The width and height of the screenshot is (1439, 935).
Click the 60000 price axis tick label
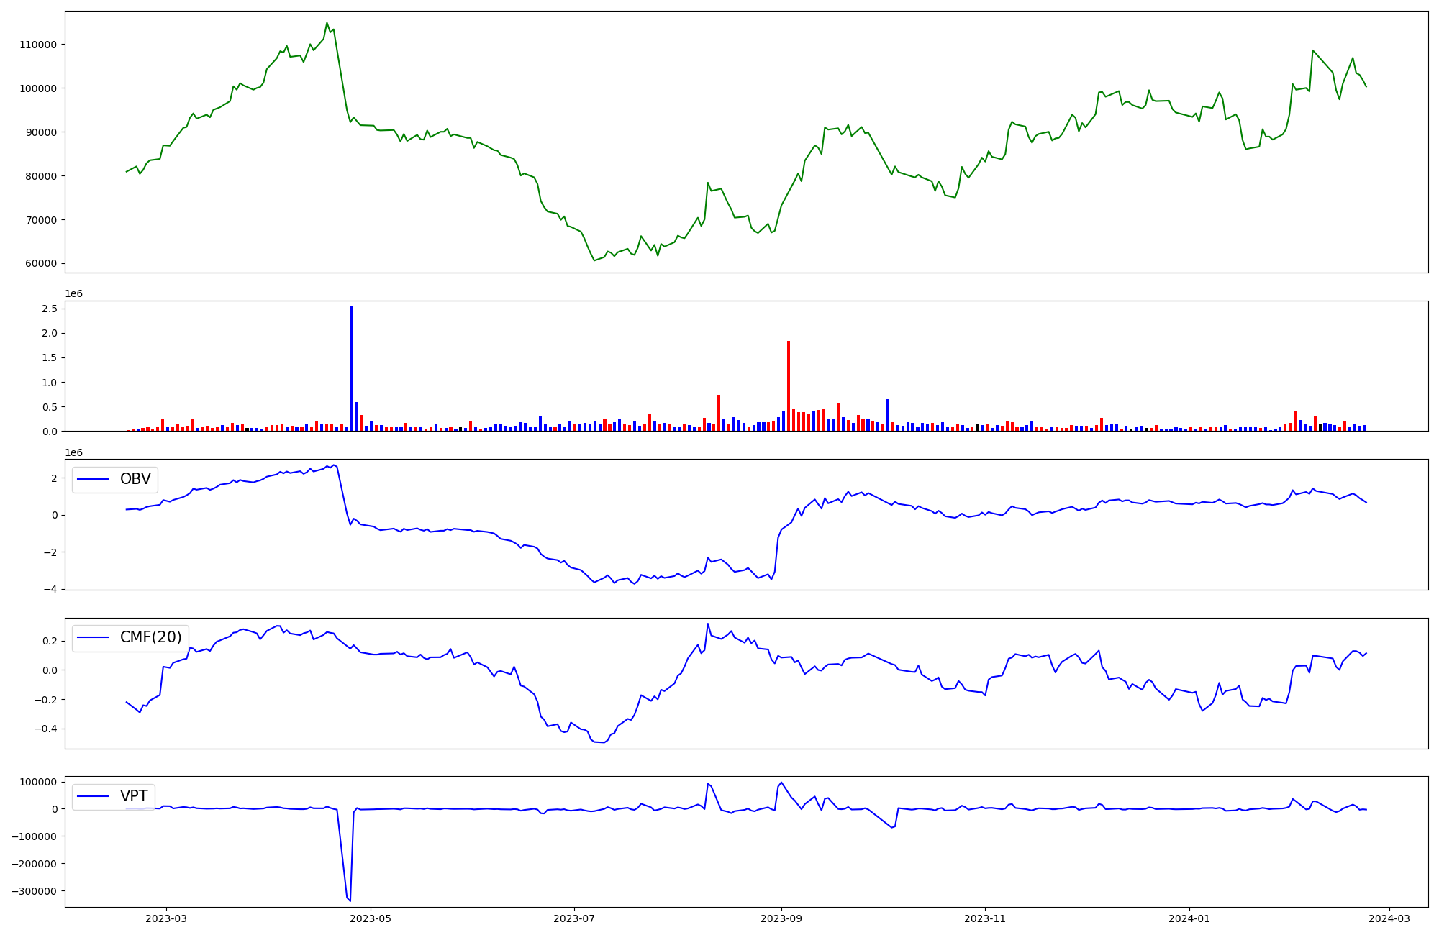point(41,264)
